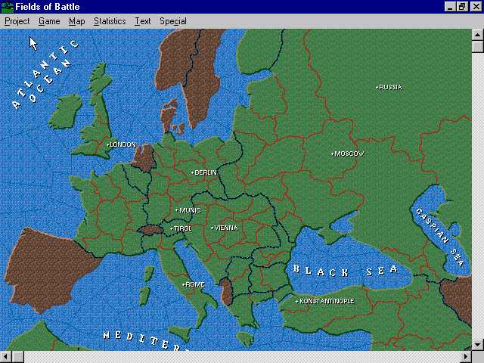Click the vertical scrollbar down arrow
This screenshot has width=484, height=363.
point(477,345)
